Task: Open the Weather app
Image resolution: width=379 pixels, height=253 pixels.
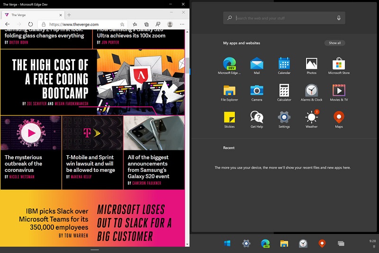Action: coord(311,120)
